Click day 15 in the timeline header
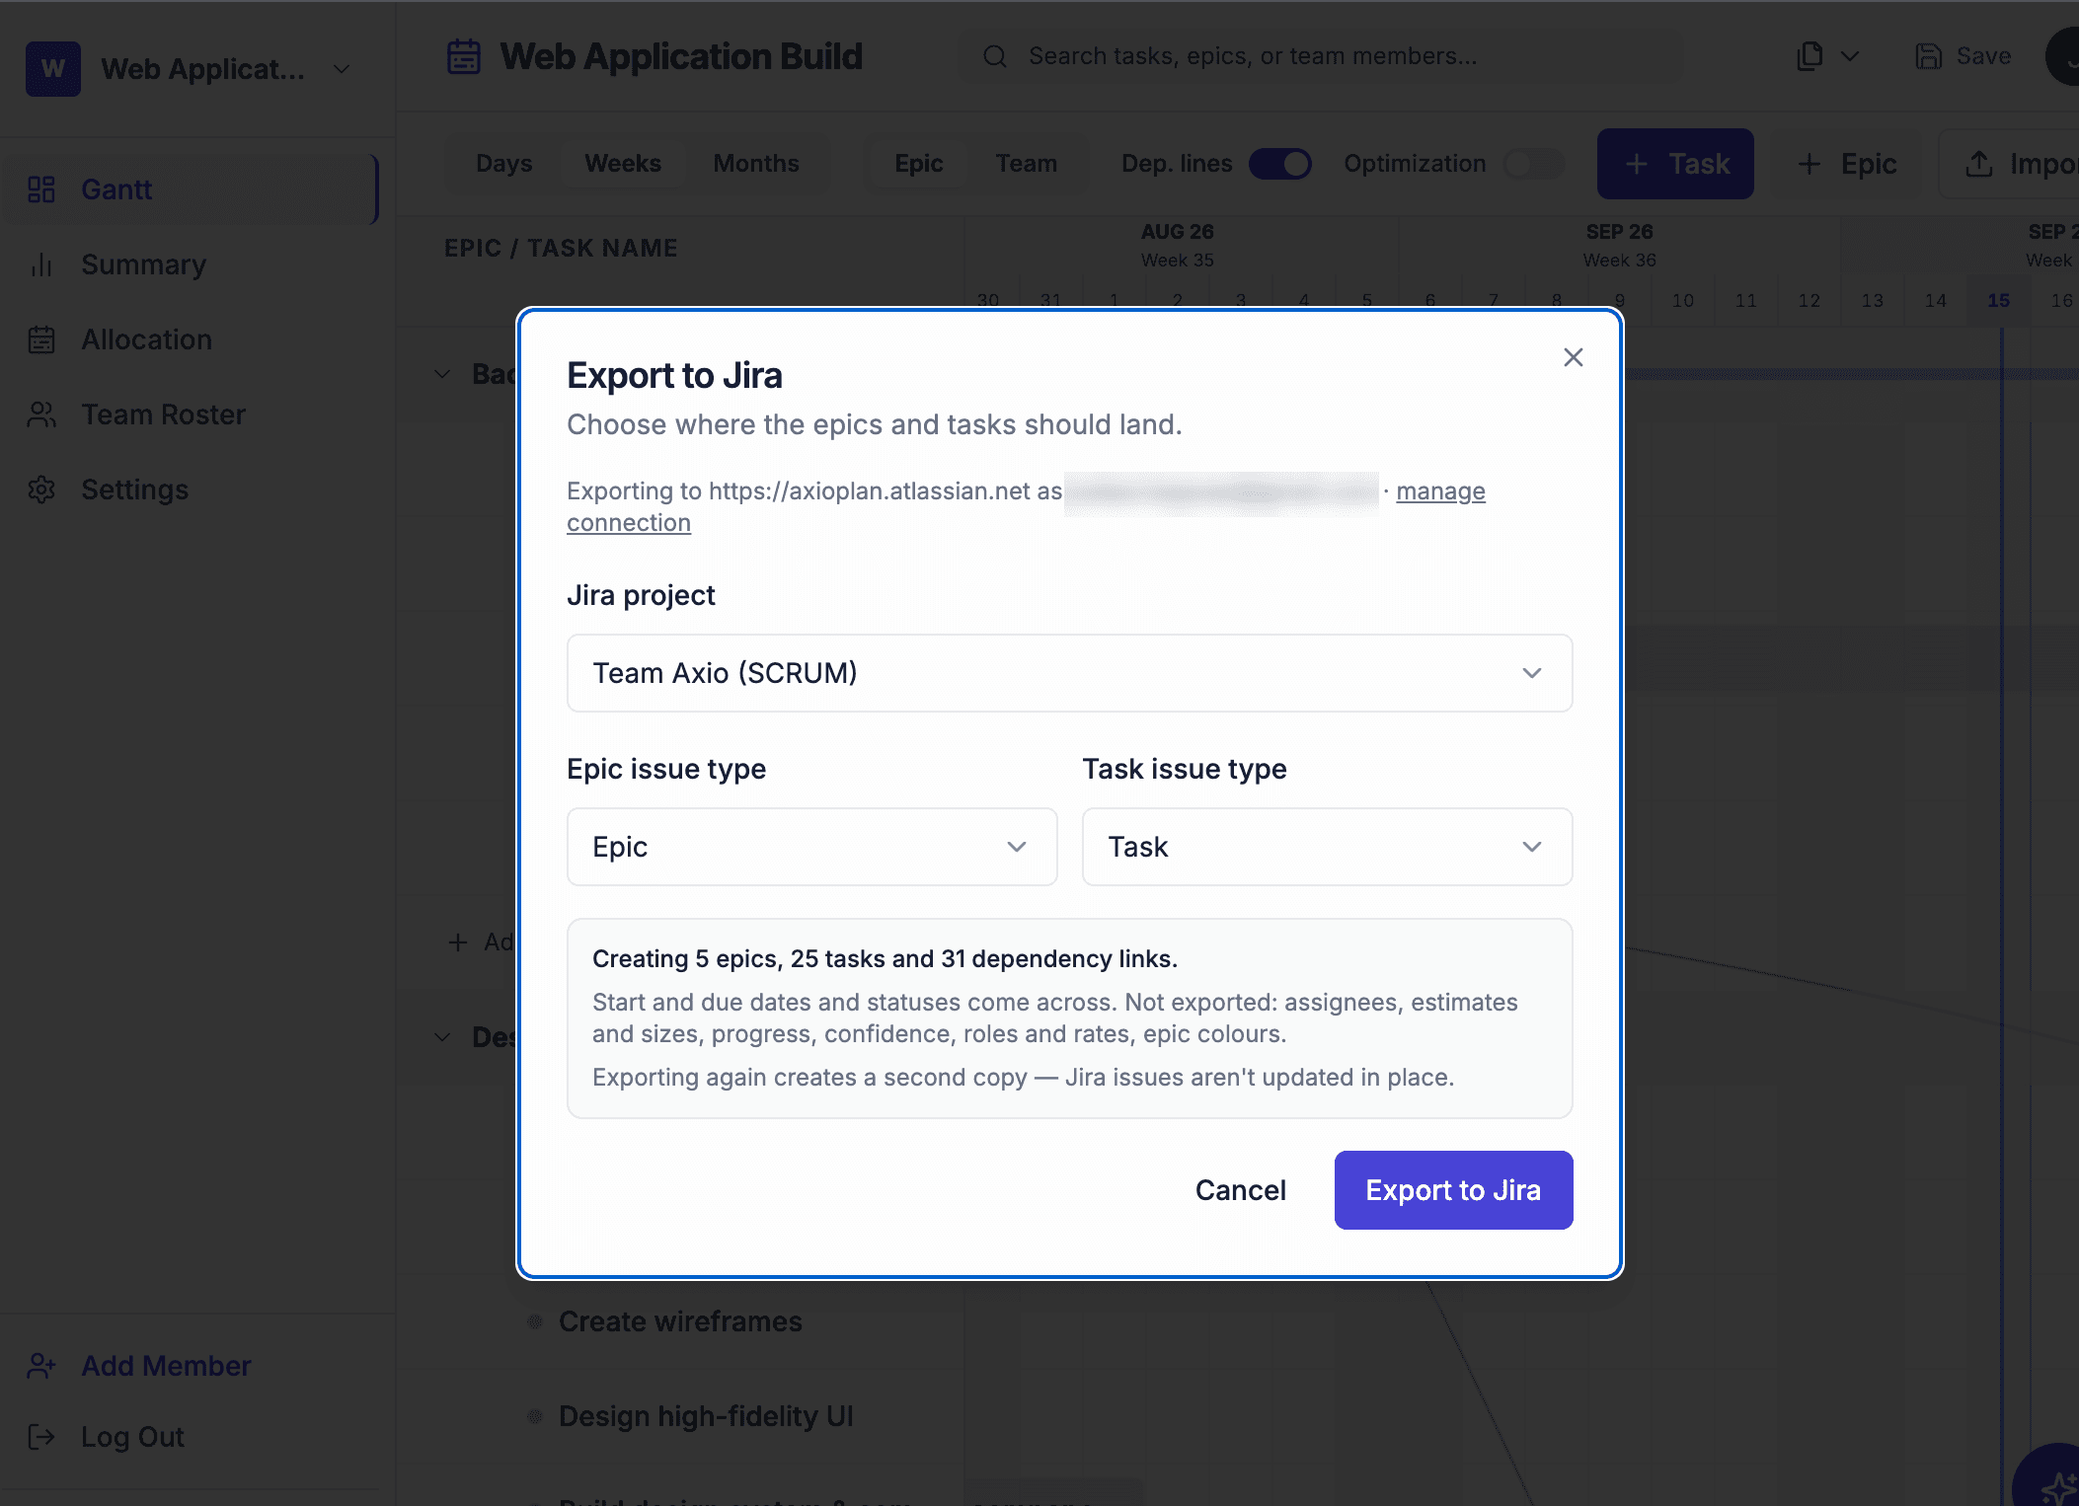 tap(1999, 300)
